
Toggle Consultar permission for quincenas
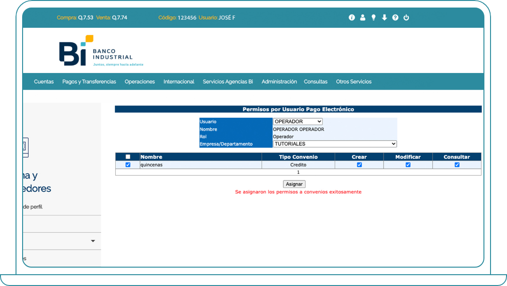(x=457, y=165)
